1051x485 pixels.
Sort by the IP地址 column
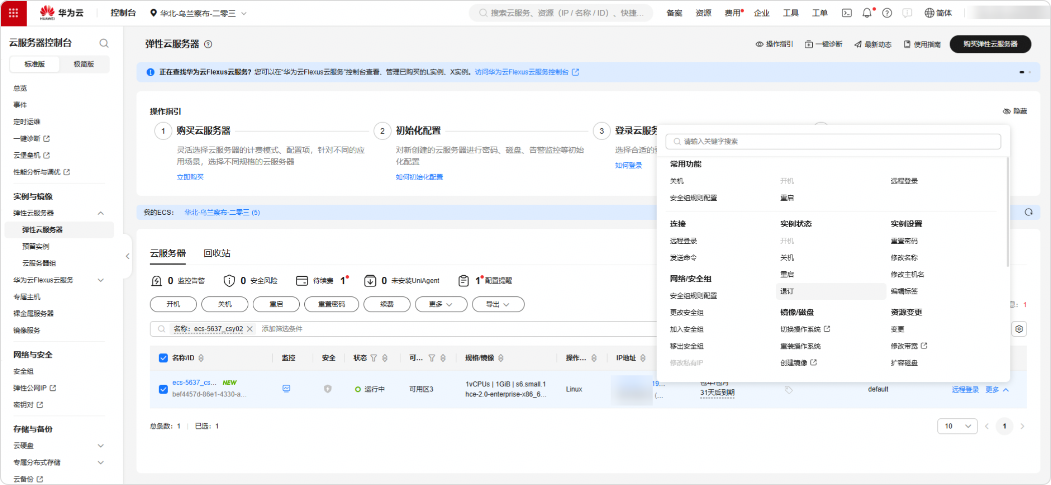(643, 358)
